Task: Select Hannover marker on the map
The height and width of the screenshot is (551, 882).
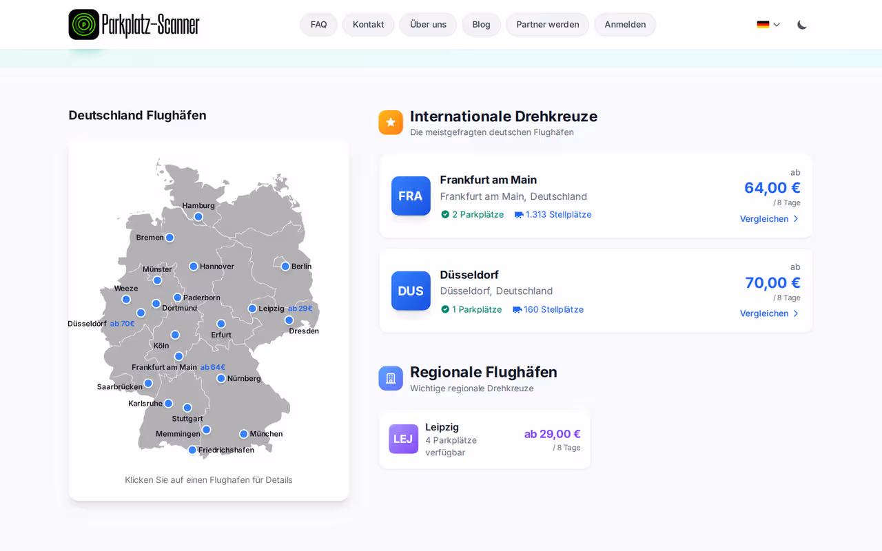Action: pos(194,267)
